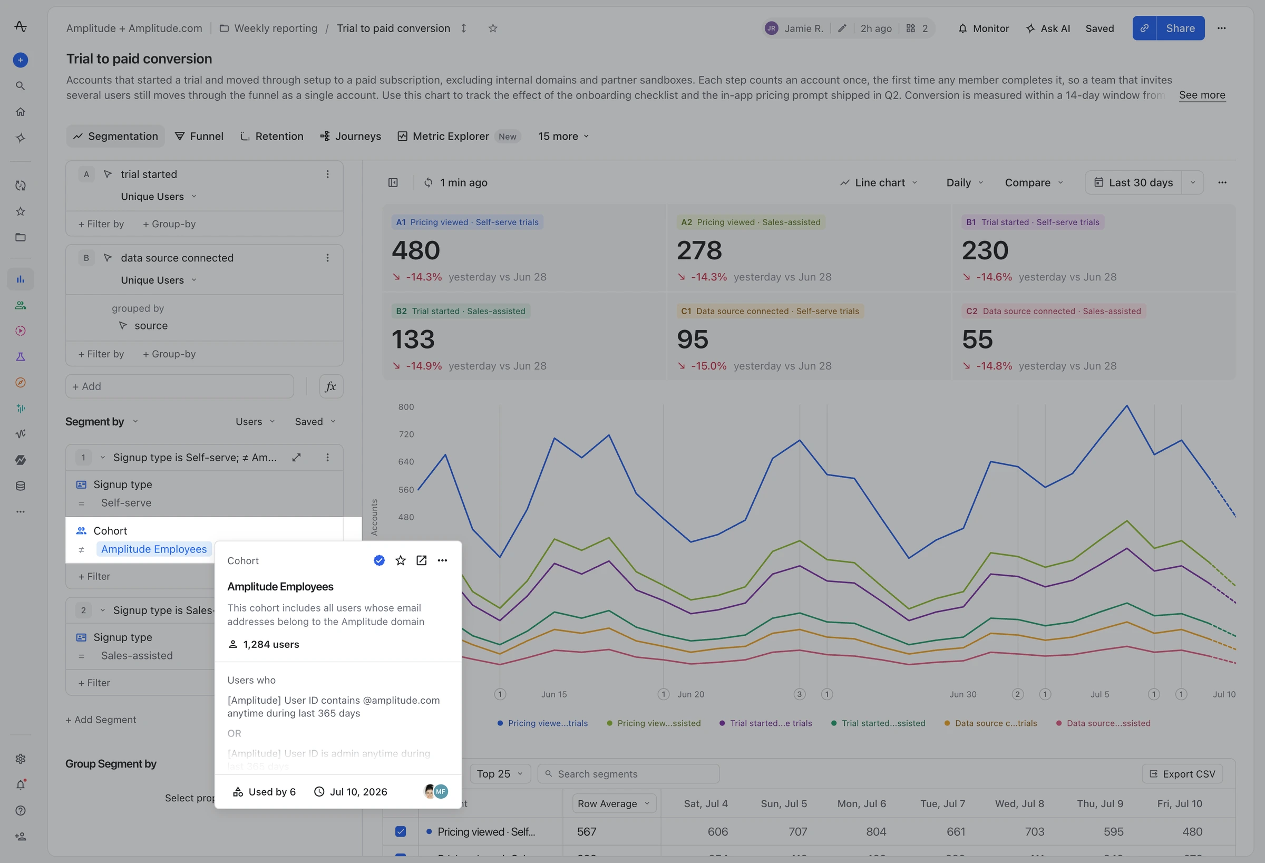This screenshot has width=1265, height=863.
Task: Open options menu for data source connected event
Action: (x=327, y=258)
